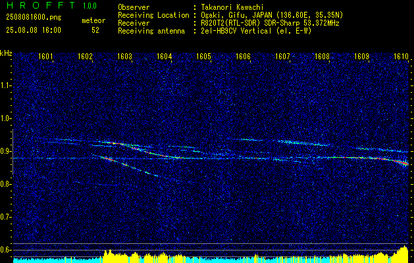This screenshot has width=414, height=263.
Task: Click the 0.9 kHz axis label
Action: (x=5, y=151)
